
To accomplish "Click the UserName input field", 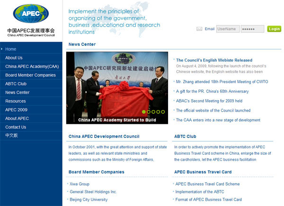I will click(x=228, y=29).
